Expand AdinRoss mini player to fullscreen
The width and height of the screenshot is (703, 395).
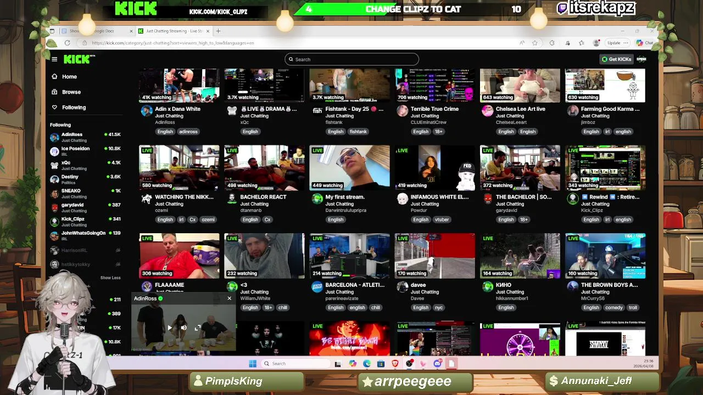point(198,328)
